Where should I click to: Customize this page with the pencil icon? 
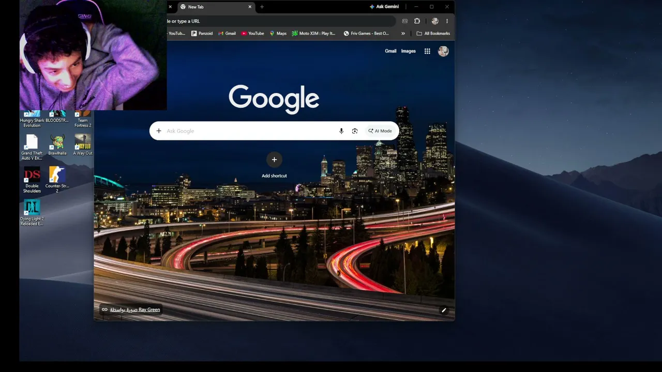pos(444,310)
